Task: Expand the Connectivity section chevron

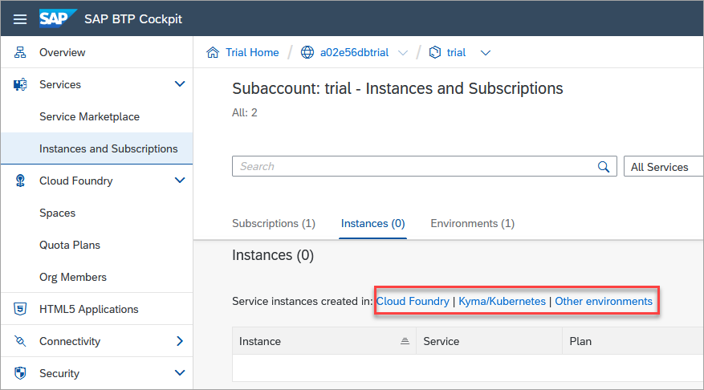Action: coord(180,341)
